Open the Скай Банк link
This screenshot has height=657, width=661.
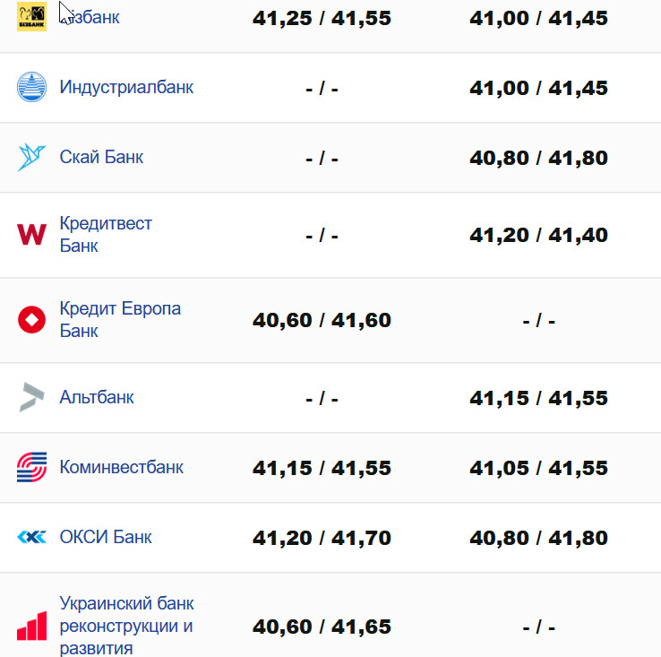pos(101,158)
